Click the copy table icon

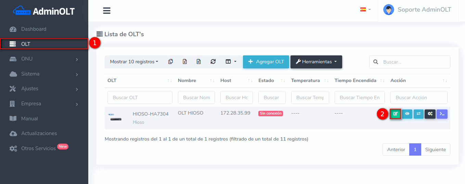[170, 62]
